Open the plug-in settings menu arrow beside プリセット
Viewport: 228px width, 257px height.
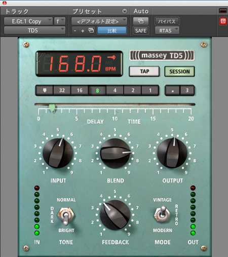[x=125, y=11]
